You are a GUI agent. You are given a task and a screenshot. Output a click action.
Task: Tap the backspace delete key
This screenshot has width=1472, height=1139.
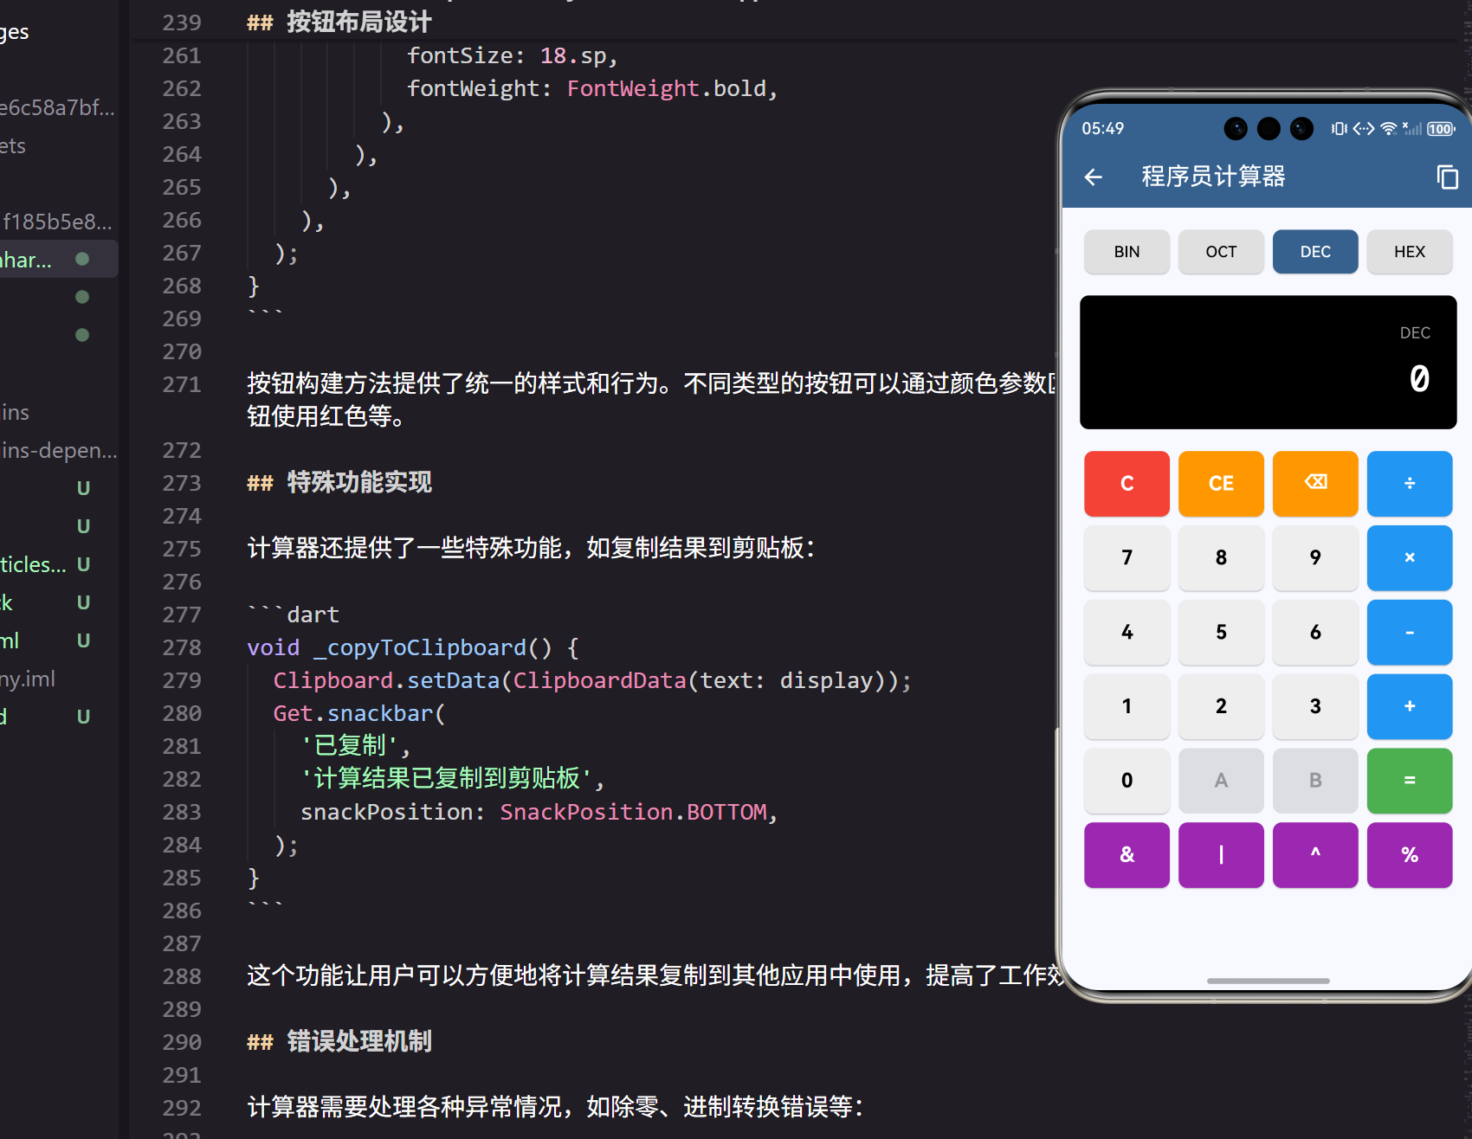click(1315, 483)
